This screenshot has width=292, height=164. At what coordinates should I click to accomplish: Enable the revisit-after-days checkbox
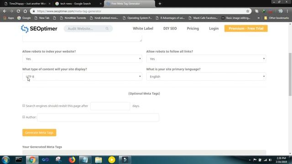point(24,106)
